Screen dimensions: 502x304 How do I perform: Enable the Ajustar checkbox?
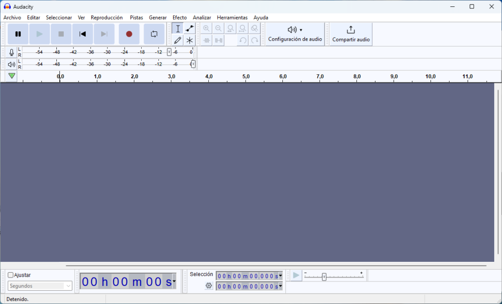click(x=10, y=275)
